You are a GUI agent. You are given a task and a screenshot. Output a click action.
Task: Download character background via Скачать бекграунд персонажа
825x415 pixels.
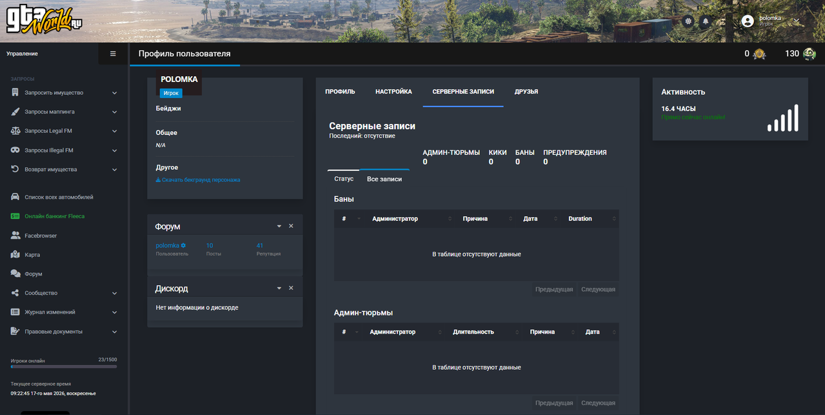(x=198, y=179)
